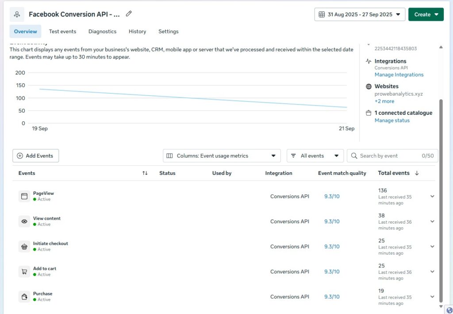
Task: Click the View content eye icon
Action: point(24,221)
